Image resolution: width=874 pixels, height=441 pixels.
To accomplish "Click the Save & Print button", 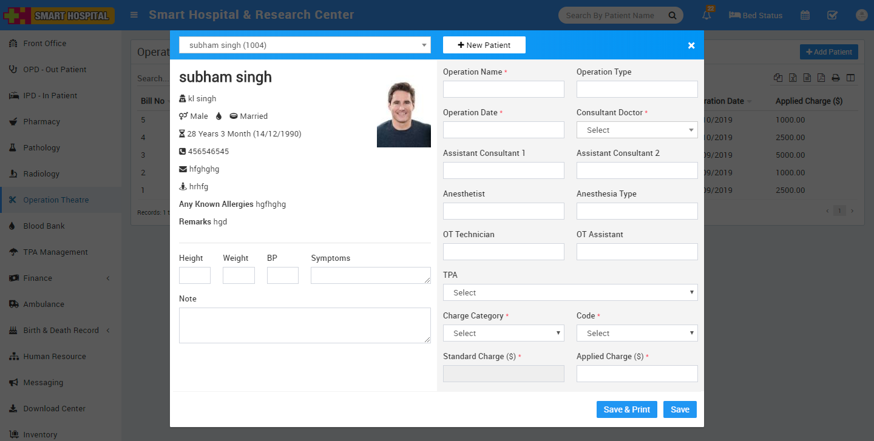I will (626, 409).
